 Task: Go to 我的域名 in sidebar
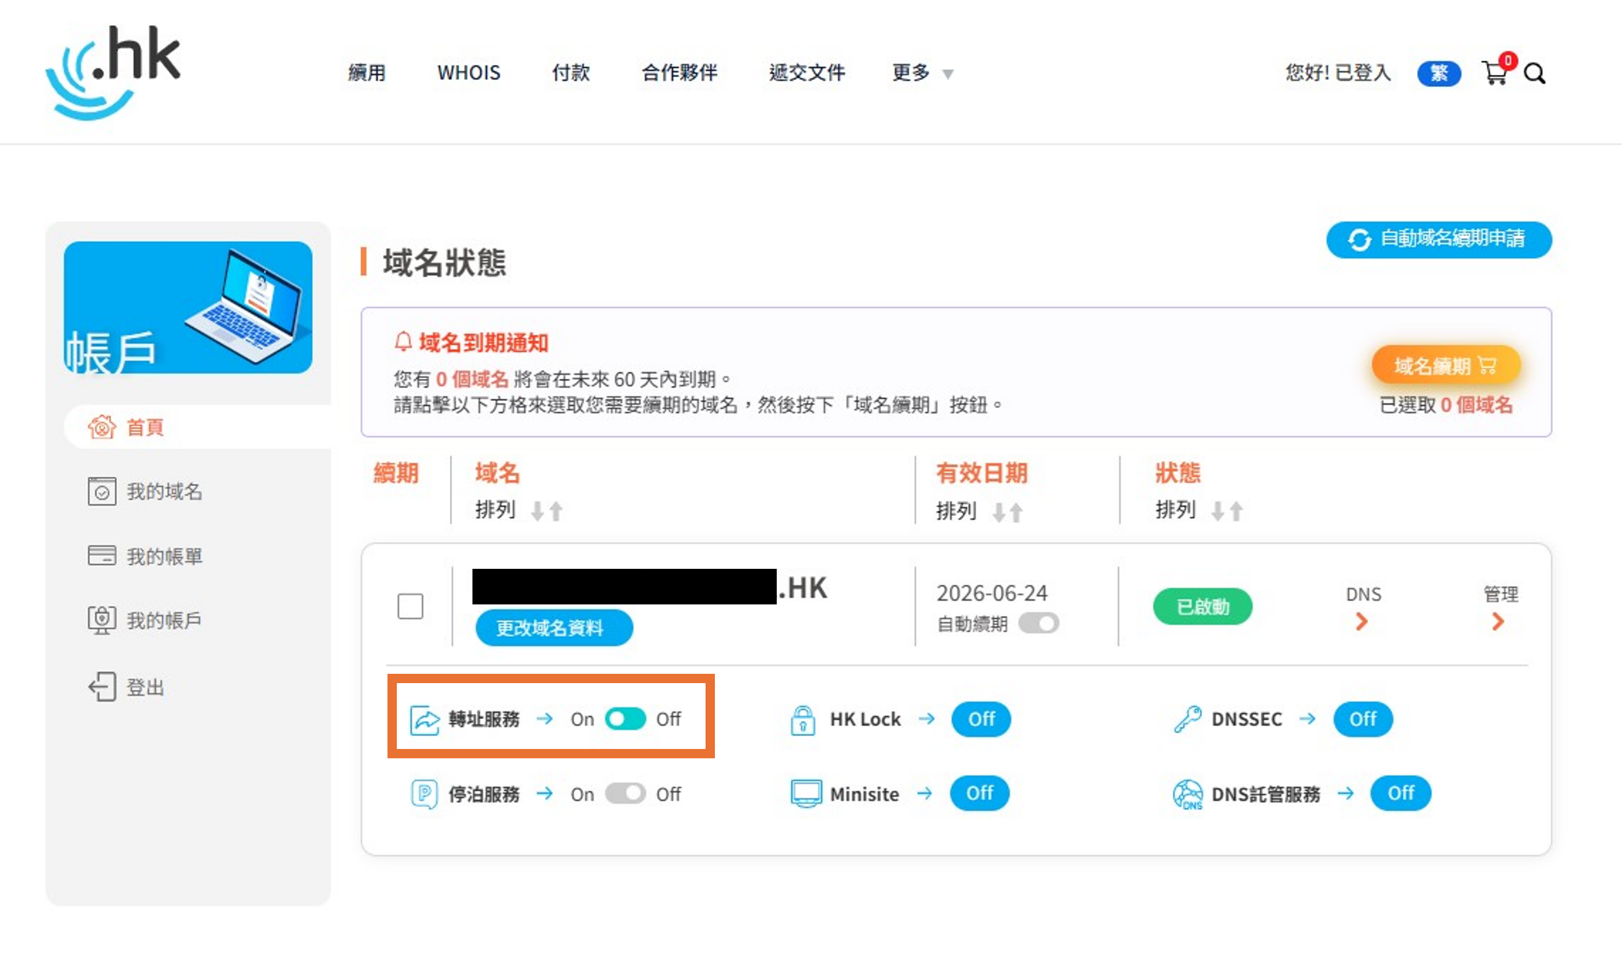point(163,491)
